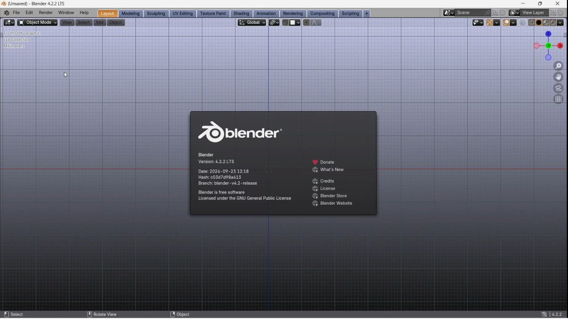Image resolution: width=568 pixels, height=319 pixels.
Task: Open the viewport Object menu
Action: coord(116,23)
